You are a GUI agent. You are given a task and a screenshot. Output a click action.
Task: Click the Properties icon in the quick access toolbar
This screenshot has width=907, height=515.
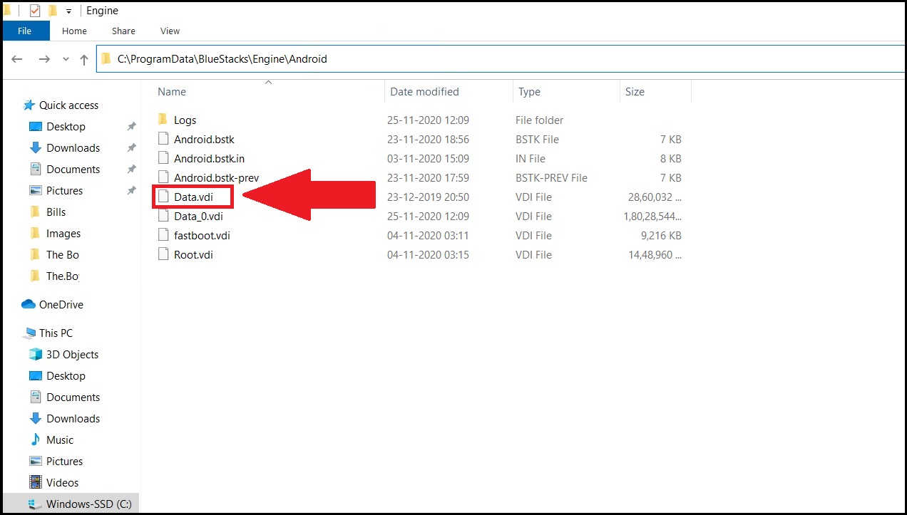click(35, 11)
